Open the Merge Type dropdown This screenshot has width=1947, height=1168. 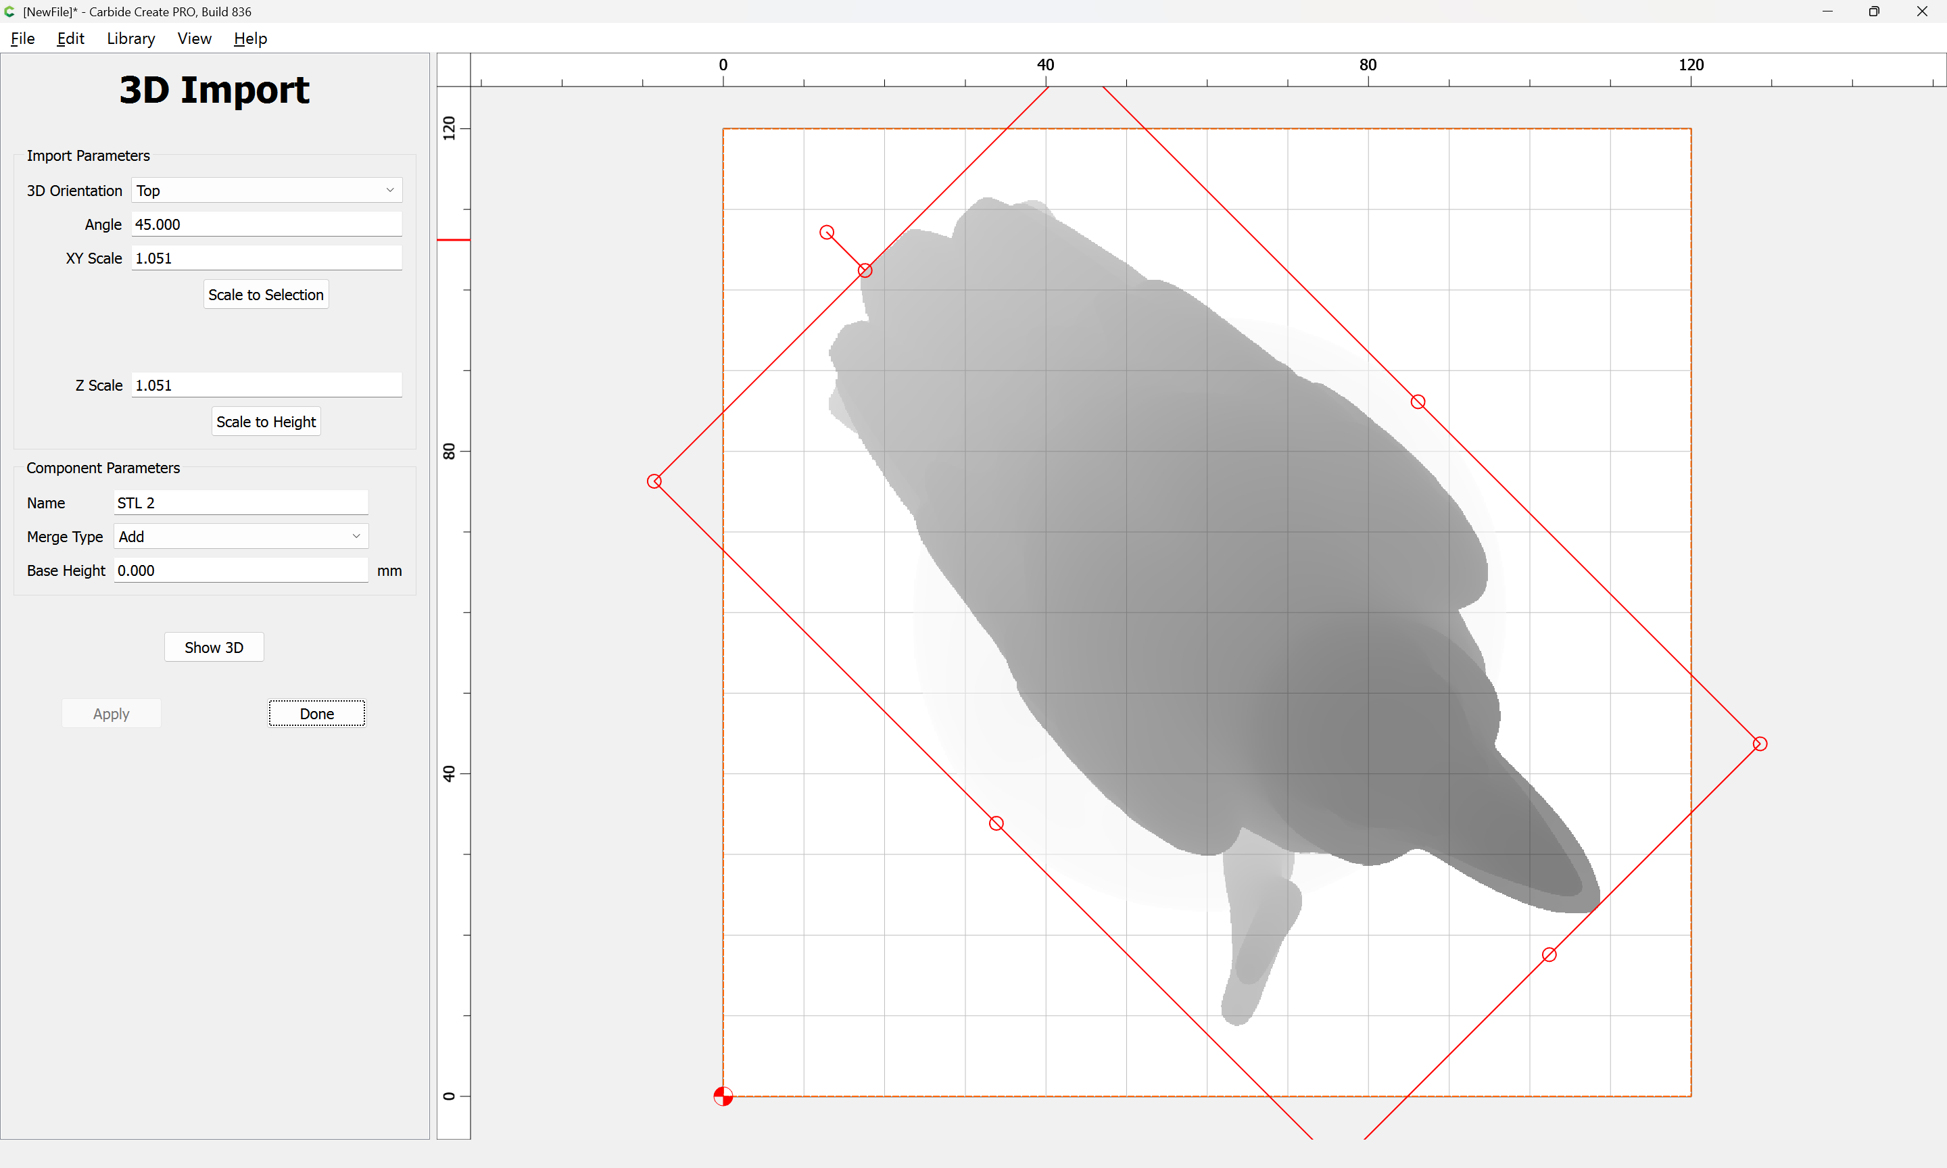(x=240, y=537)
